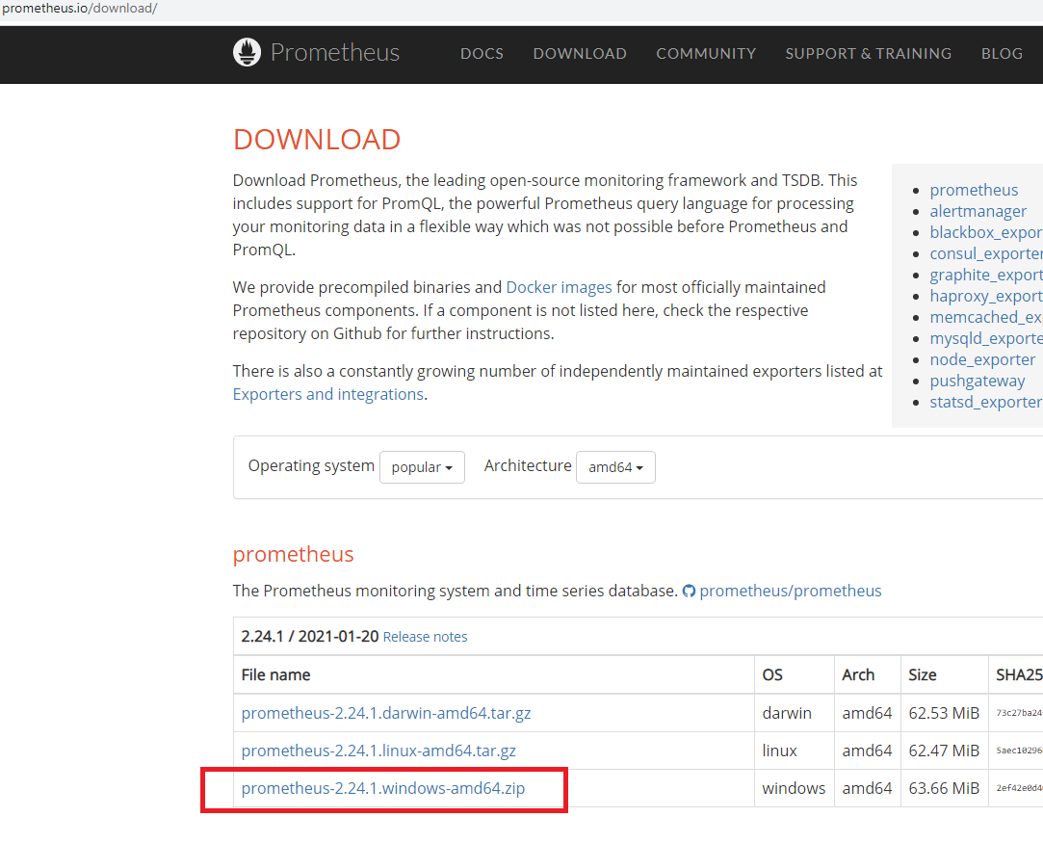Open SUPPORT & TRAINING in the navbar
This screenshot has height=843, width=1043.
pyautogui.click(x=868, y=53)
